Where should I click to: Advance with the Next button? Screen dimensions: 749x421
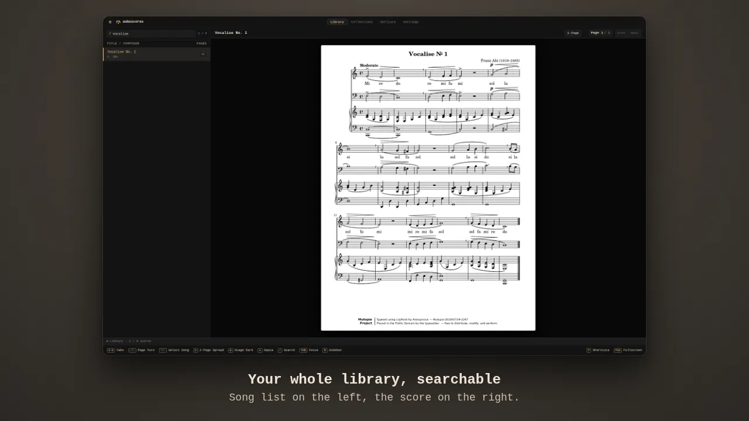pos(634,33)
